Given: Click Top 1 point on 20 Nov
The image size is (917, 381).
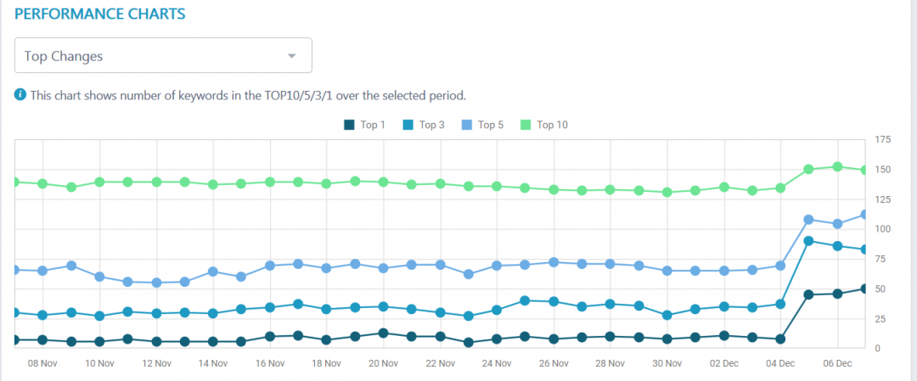Looking at the screenshot, I should pyautogui.click(x=384, y=333).
